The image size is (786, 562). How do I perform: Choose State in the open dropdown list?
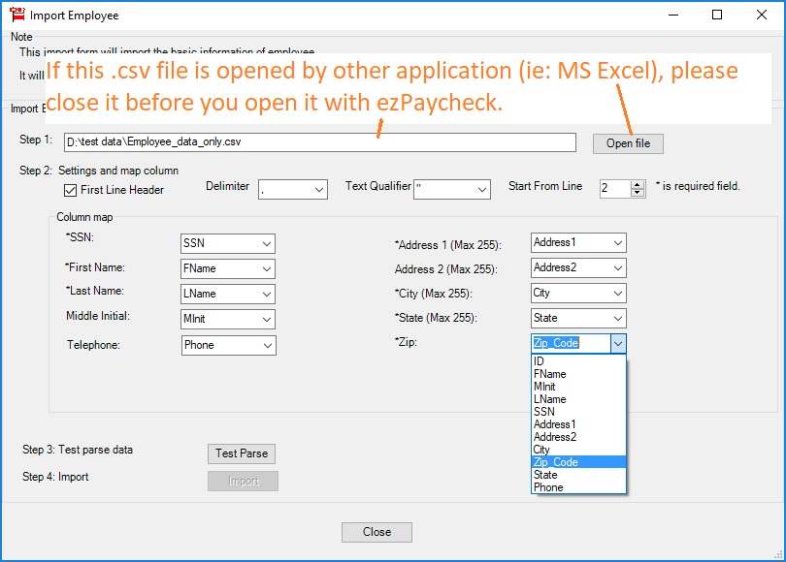pyautogui.click(x=545, y=475)
